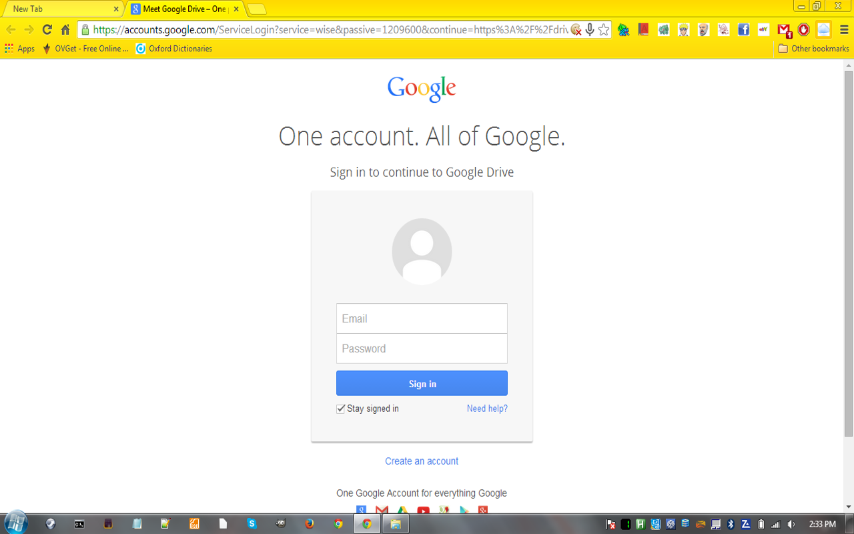The height and width of the screenshot is (534, 854).
Task: Open the home page via the house icon
Action: click(x=65, y=29)
